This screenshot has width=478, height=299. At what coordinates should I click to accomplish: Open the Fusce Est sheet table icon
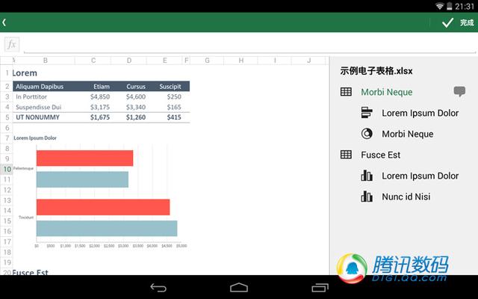click(x=346, y=155)
